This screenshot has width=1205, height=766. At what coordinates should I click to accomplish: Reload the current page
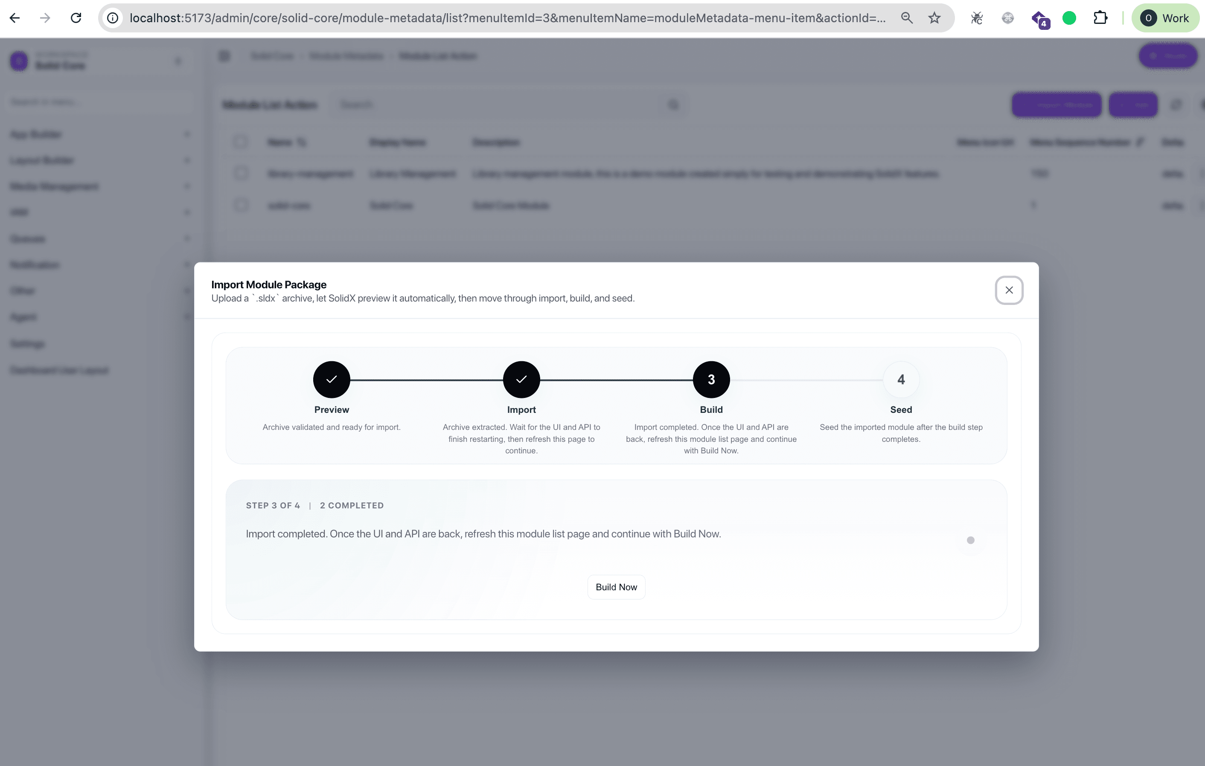pos(76,18)
